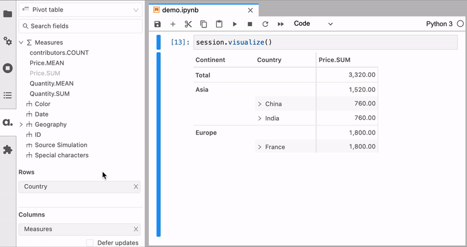The width and height of the screenshot is (467, 247).
Task: Open the extension manager puzzle icon
Action: 8,150
